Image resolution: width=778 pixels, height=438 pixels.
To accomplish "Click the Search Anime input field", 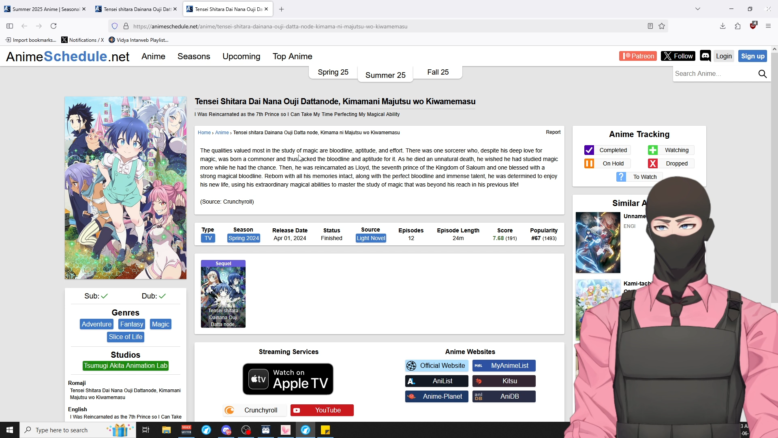I will pyautogui.click(x=714, y=74).
